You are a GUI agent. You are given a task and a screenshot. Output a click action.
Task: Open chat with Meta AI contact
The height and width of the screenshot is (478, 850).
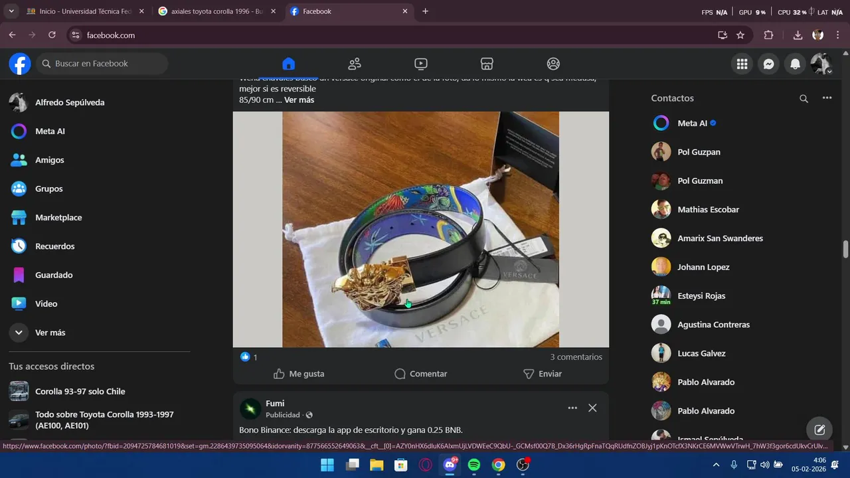[x=742, y=123]
